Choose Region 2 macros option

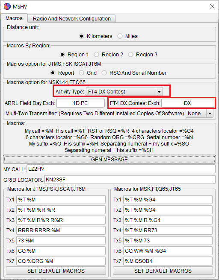(x=109, y=55)
